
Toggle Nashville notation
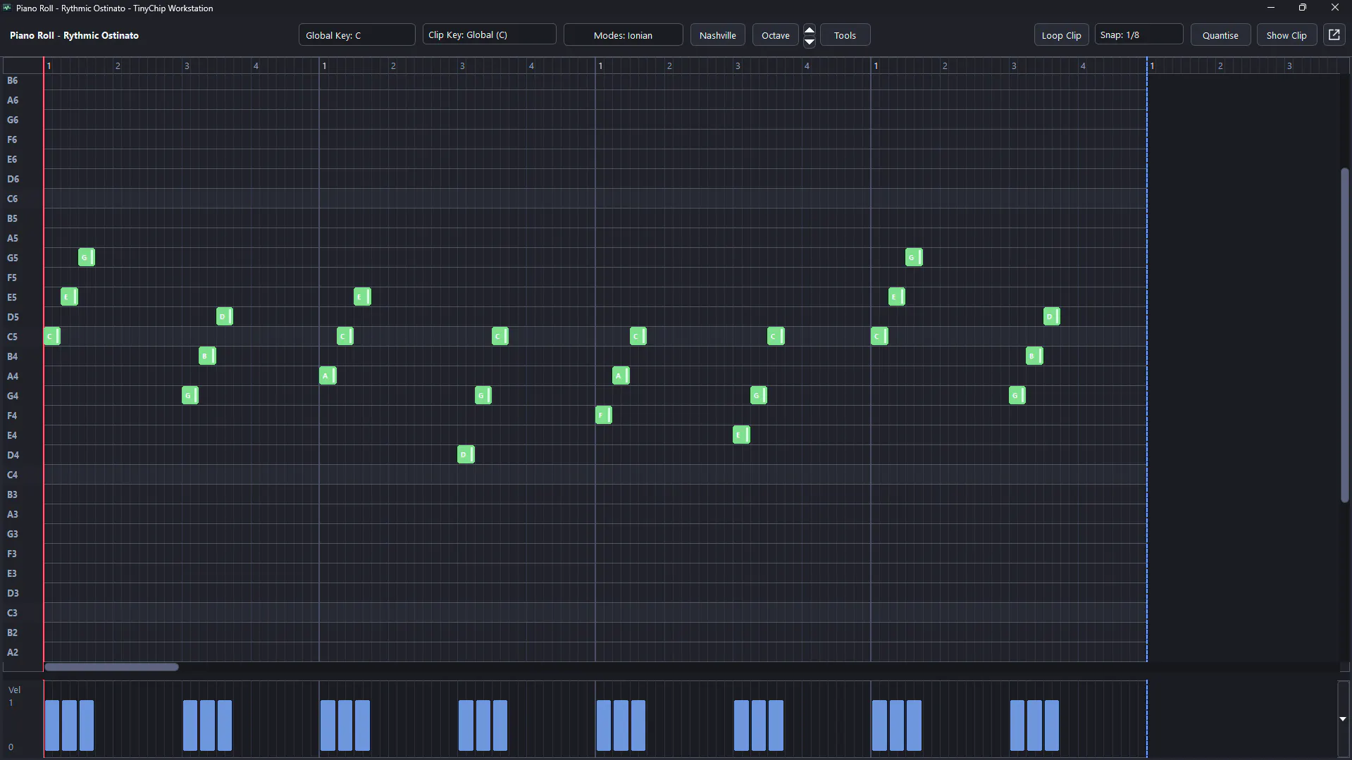click(717, 35)
